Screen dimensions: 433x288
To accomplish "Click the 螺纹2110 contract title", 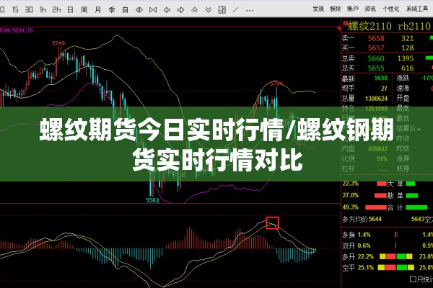I will (369, 27).
